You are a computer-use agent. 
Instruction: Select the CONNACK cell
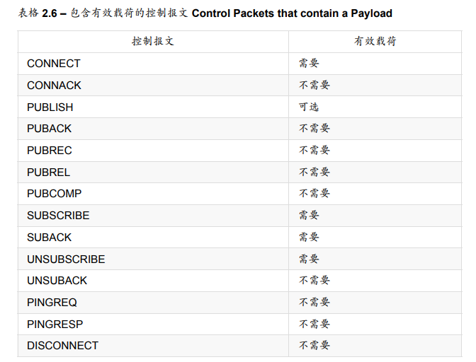click(x=54, y=86)
